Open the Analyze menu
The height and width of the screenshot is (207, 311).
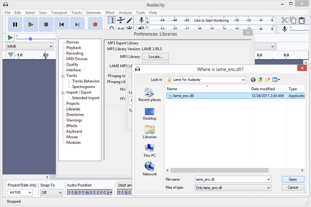pos(125,12)
